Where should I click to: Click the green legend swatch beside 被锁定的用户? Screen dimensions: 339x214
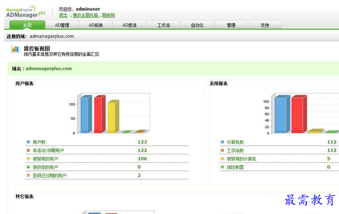coord(28,167)
